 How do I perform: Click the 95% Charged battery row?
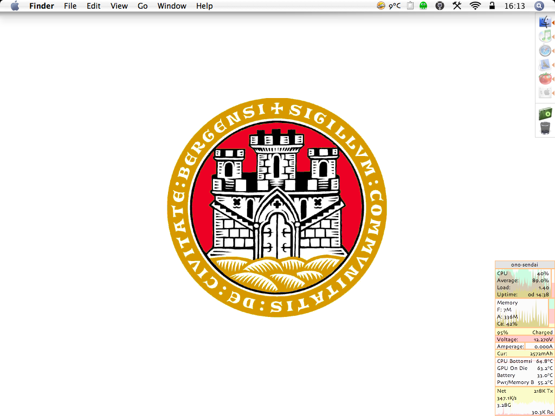[525, 333]
